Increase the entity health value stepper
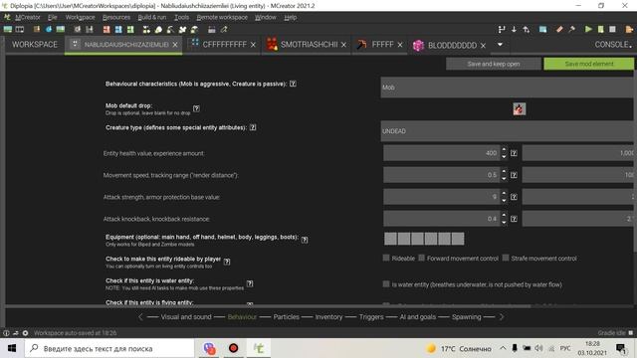637x358 pixels. click(504, 150)
